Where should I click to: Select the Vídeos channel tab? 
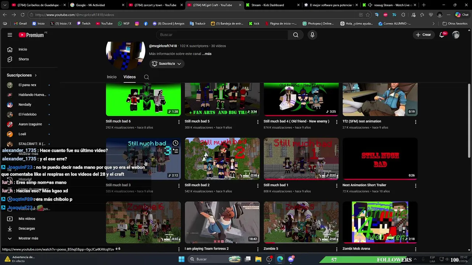click(129, 77)
